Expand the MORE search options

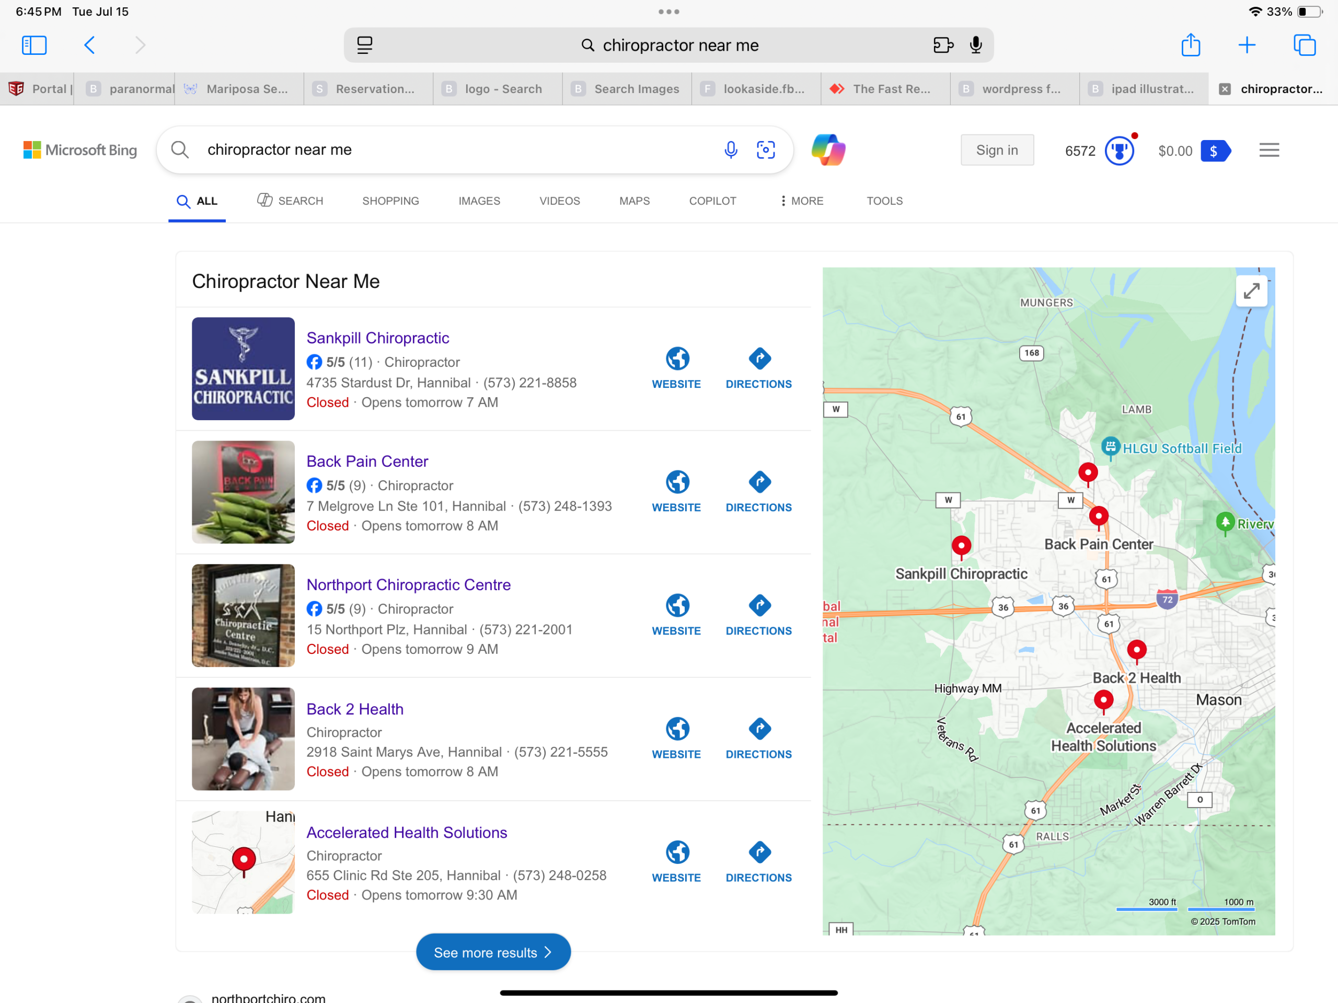(801, 201)
